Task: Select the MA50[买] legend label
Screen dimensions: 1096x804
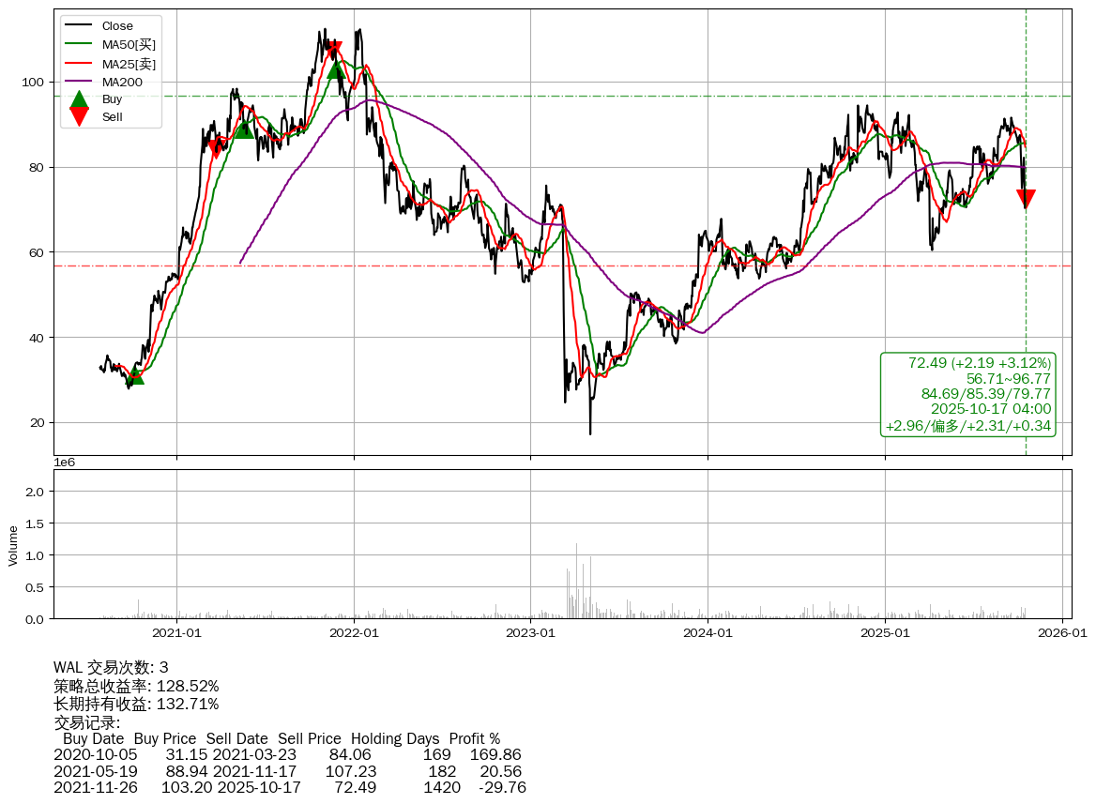Action: point(129,44)
